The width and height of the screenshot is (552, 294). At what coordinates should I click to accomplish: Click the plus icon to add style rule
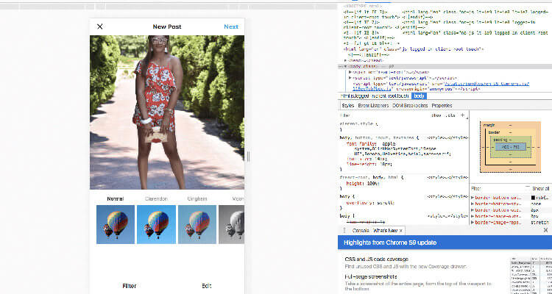click(x=461, y=115)
